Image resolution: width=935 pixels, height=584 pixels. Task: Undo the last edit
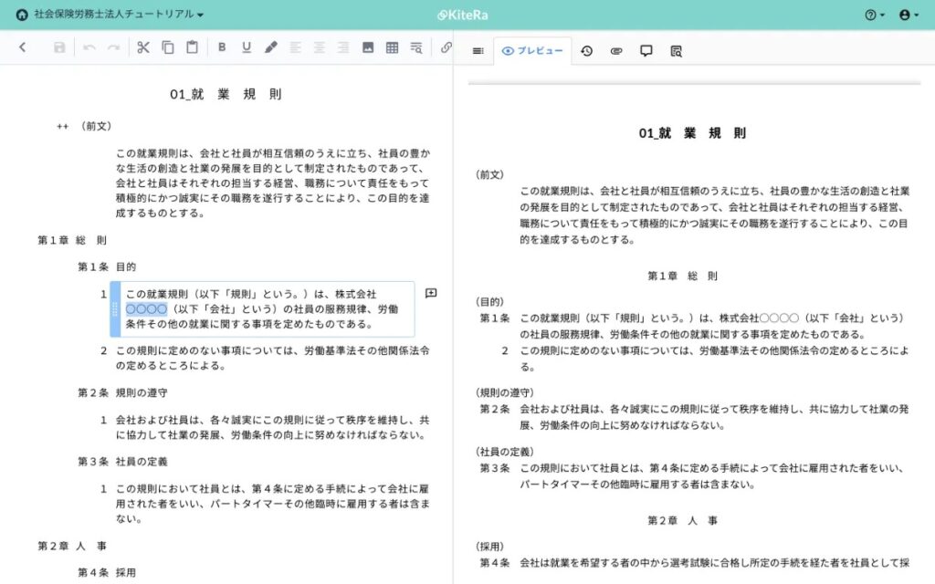pyautogui.click(x=89, y=47)
